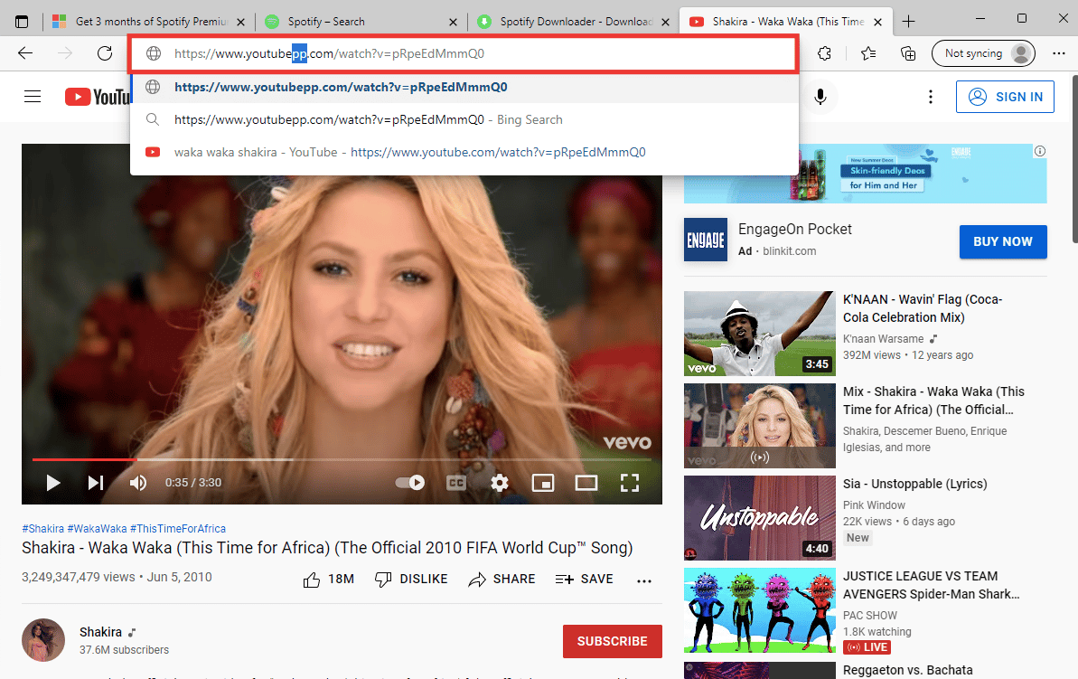Select youtubepp.com URL suggestion

tap(464, 87)
